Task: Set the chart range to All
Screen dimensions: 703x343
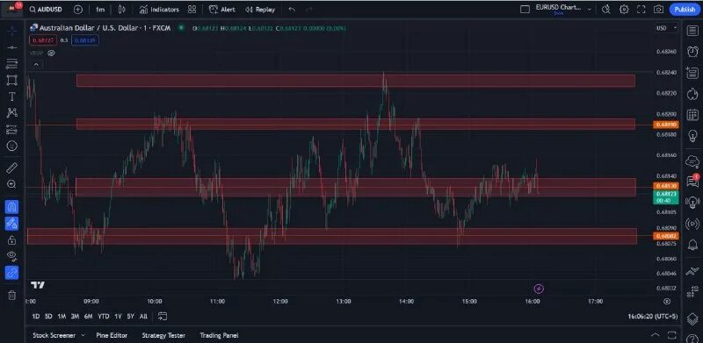Action: (x=143, y=316)
